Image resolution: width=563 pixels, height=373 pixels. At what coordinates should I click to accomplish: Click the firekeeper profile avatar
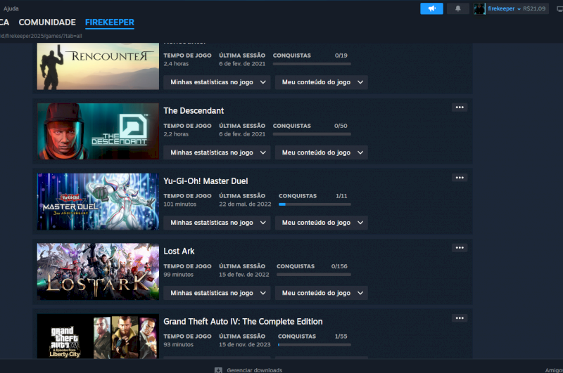[x=479, y=8]
